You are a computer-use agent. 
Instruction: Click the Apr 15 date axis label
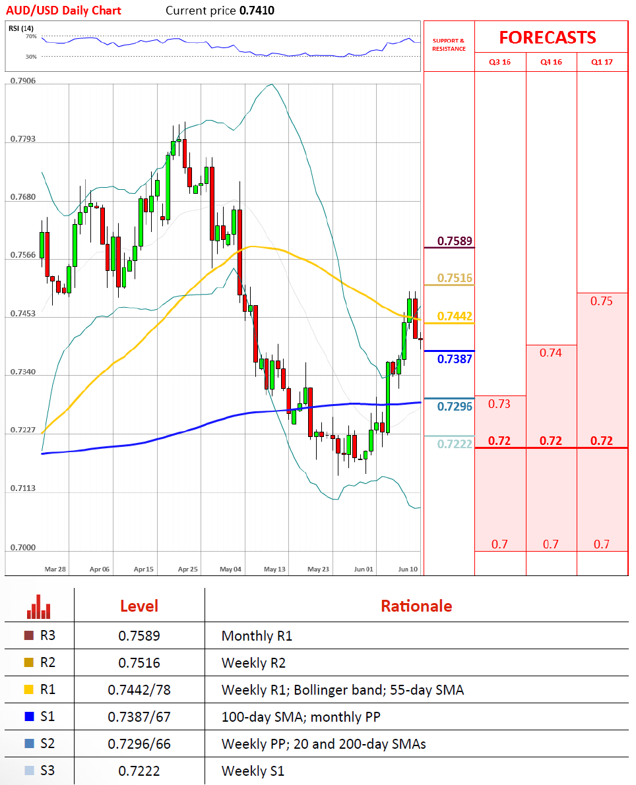(x=144, y=569)
